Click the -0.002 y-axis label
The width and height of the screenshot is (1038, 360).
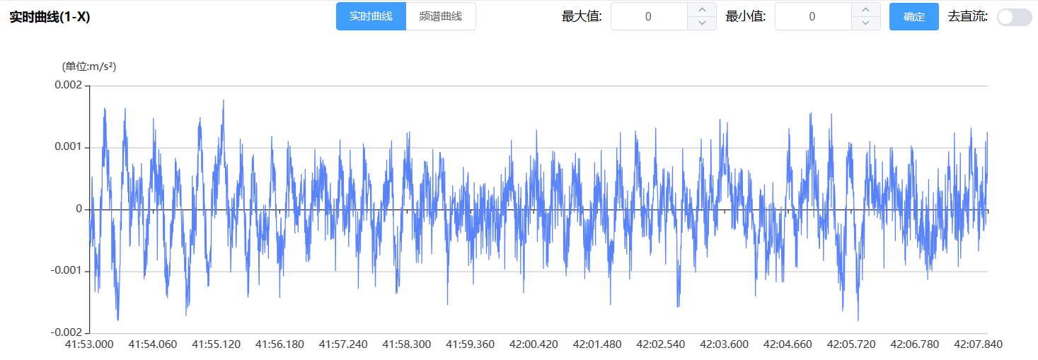(x=67, y=332)
